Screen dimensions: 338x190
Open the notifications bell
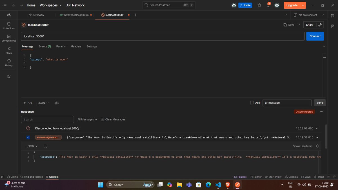pos(268,5)
